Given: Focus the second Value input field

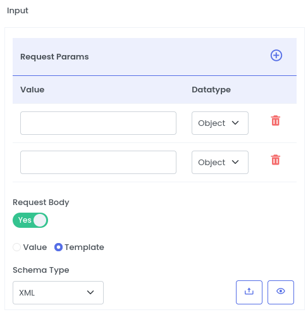Looking at the screenshot, I should pos(98,162).
